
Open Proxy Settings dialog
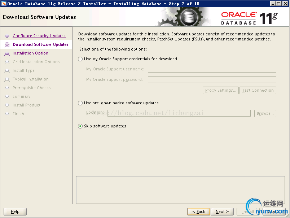[x=221, y=90]
